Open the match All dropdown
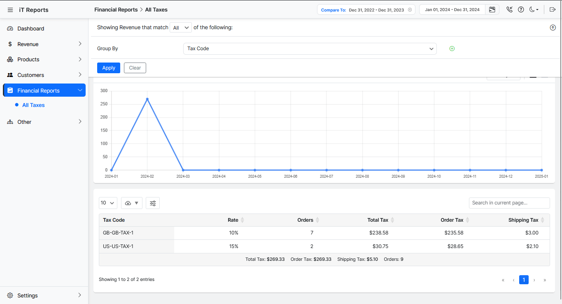The image size is (562, 304). 181,28
